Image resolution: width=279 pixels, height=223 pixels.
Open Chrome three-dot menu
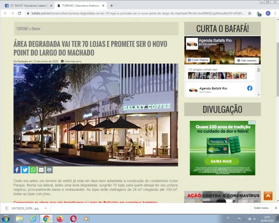275,14
